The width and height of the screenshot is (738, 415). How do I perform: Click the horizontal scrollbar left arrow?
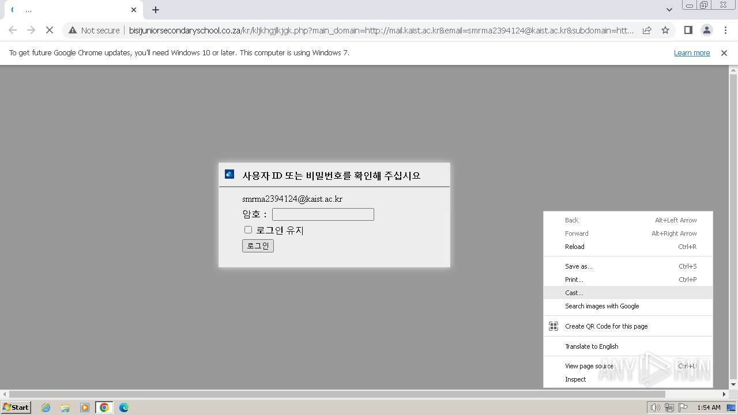pyautogui.click(x=5, y=394)
